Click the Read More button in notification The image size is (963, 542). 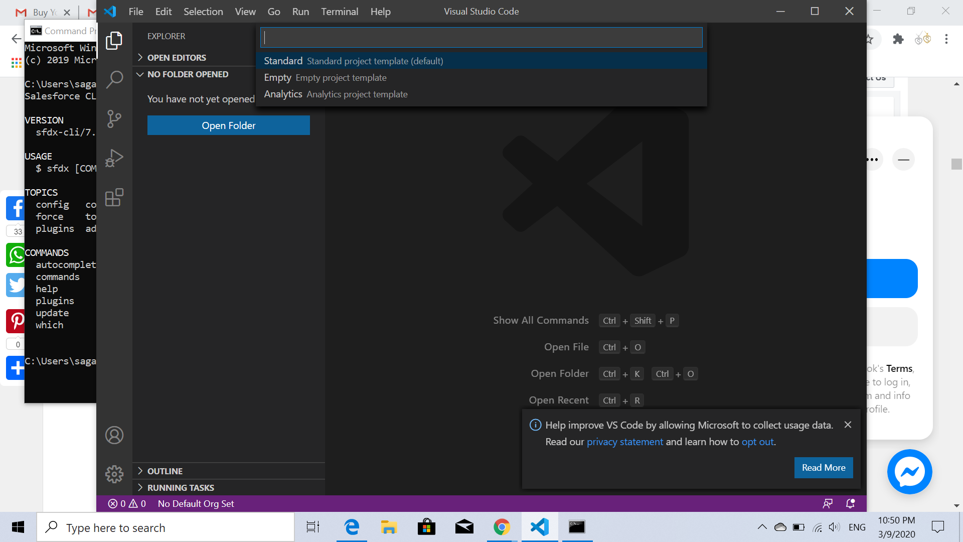pos(824,467)
